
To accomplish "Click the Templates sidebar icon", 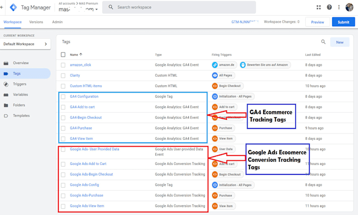I will click(6, 116).
